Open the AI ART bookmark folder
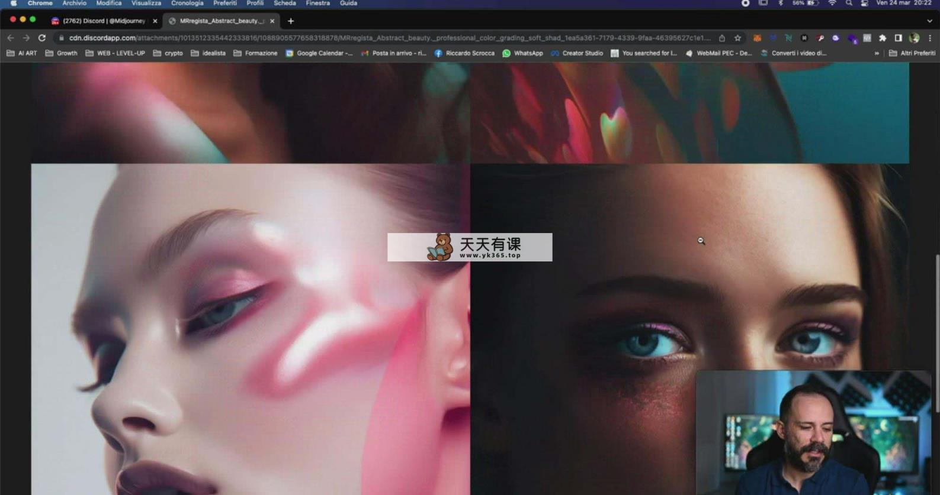940x495 pixels. pyautogui.click(x=22, y=53)
